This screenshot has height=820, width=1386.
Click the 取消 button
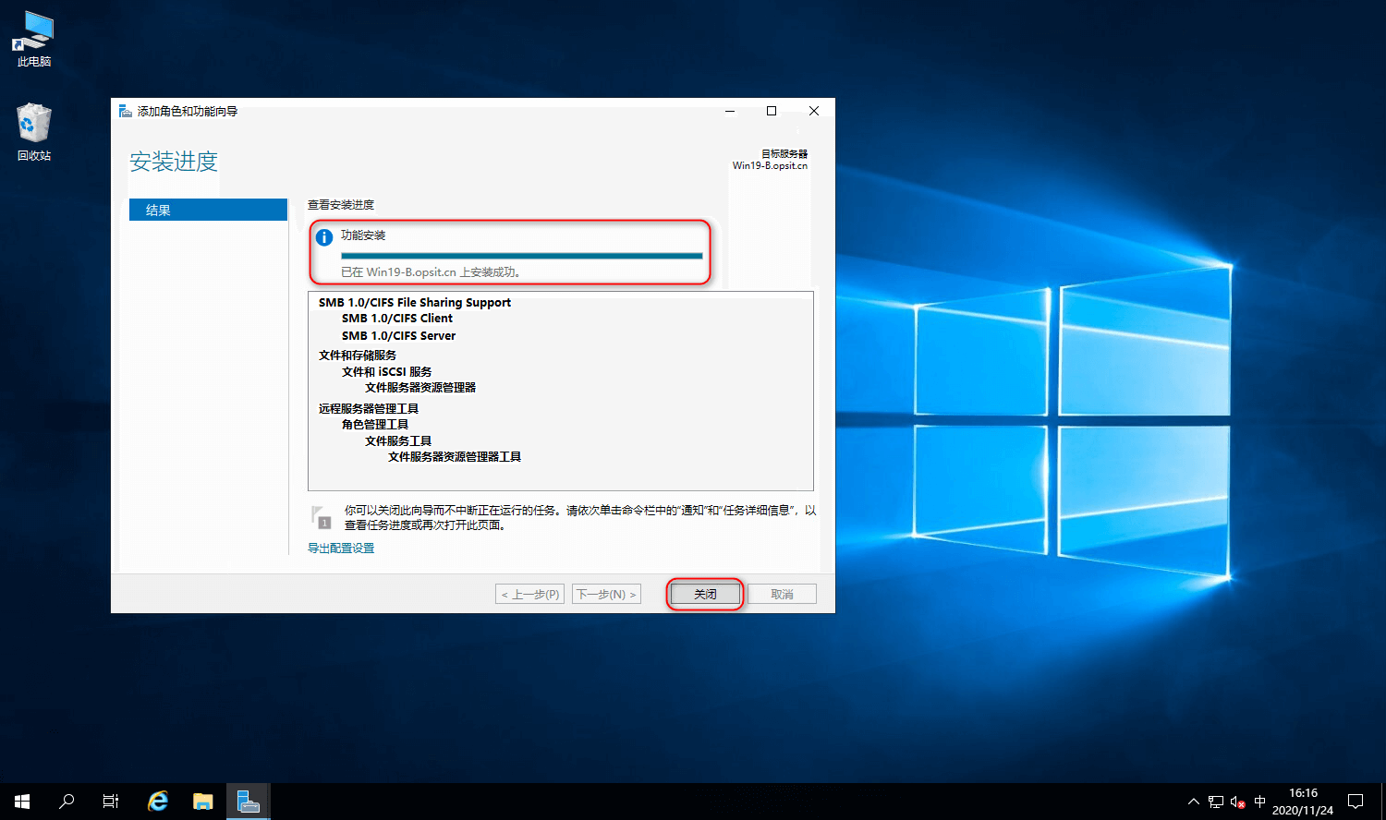coord(782,594)
